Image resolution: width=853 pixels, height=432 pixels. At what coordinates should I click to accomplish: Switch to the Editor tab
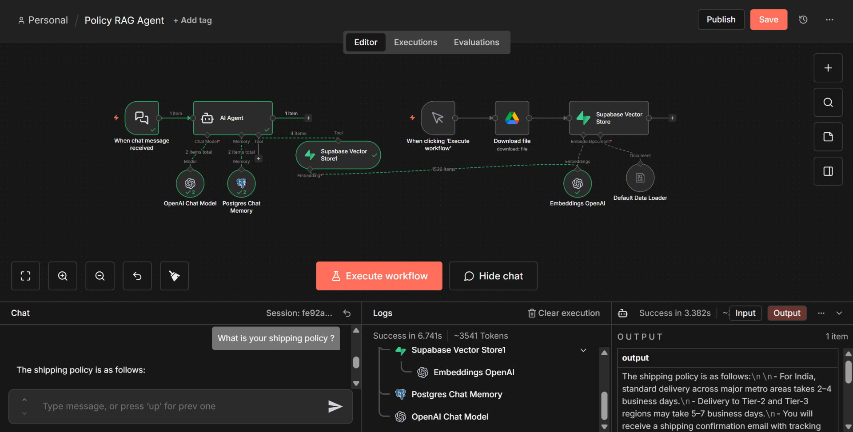click(x=366, y=42)
